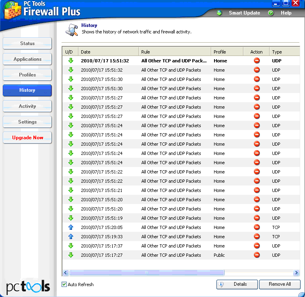Sort history by Date column header

[108, 52]
